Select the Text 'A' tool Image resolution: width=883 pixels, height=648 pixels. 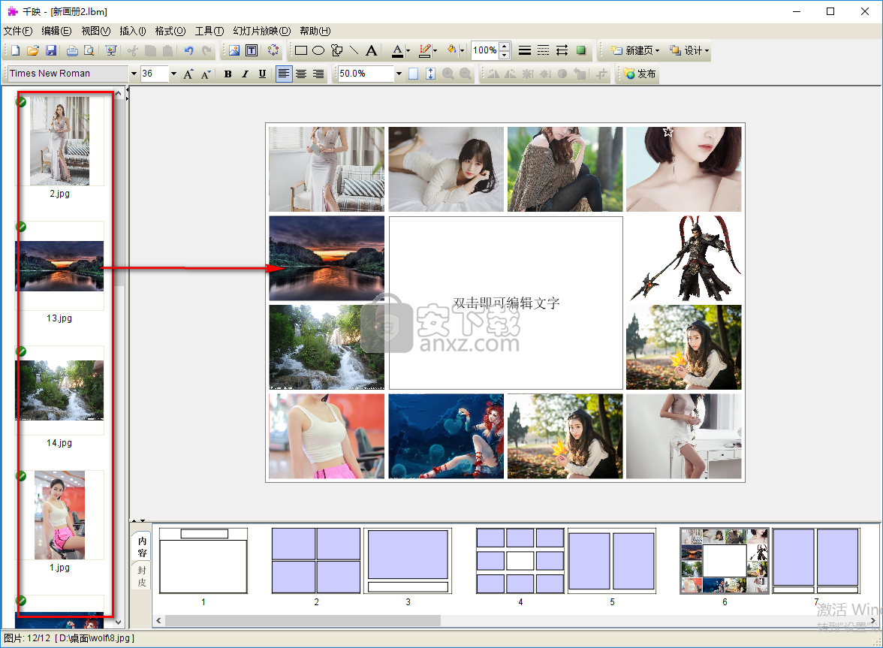click(x=371, y=50)
